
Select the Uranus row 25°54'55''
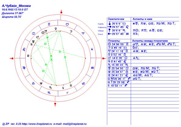tap(144, 68)
